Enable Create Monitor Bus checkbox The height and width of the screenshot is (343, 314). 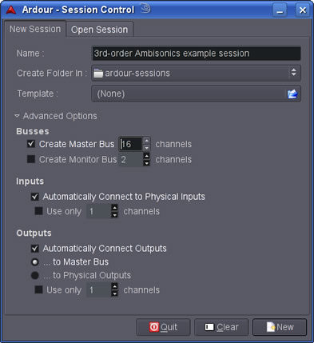tap(31, 159)
